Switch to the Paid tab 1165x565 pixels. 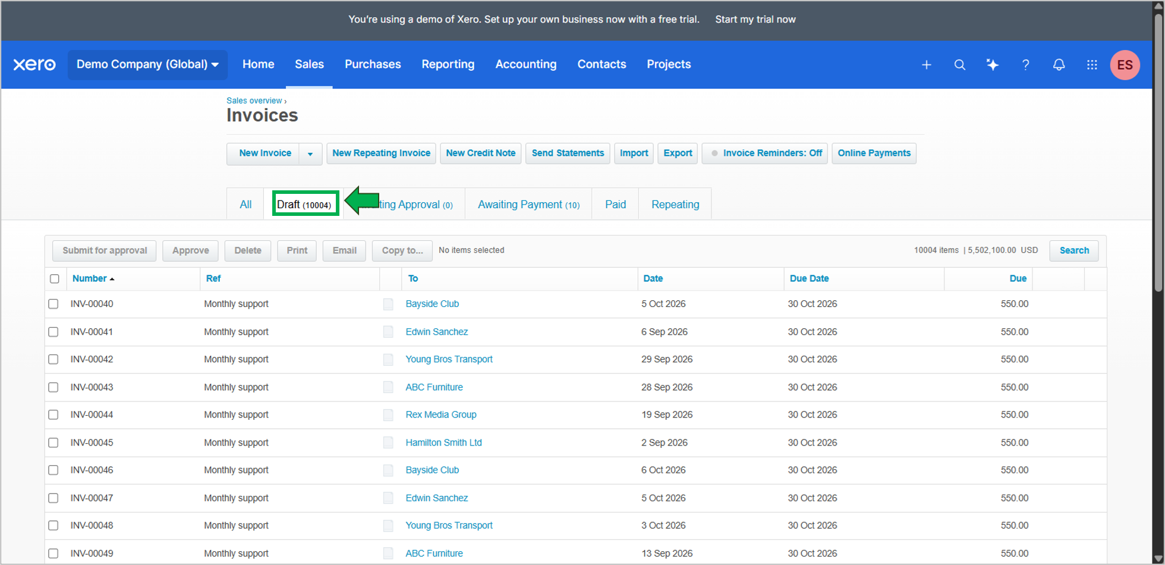pyautogui.click(x=615, y=205)
